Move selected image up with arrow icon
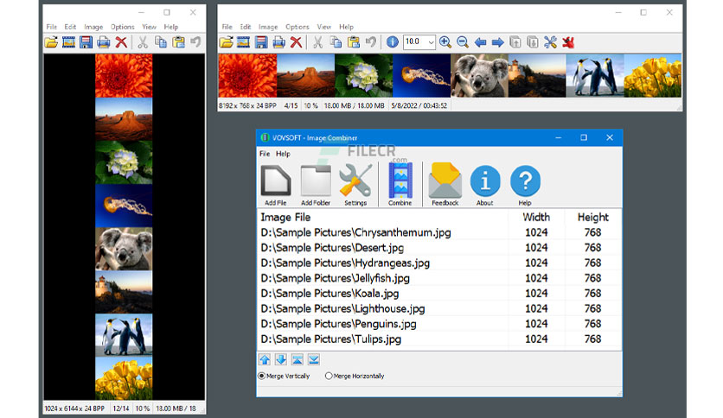Screen dimensions: 723x418 265,359
